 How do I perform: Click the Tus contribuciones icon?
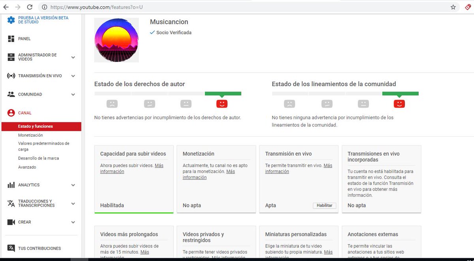coord(11,248)
